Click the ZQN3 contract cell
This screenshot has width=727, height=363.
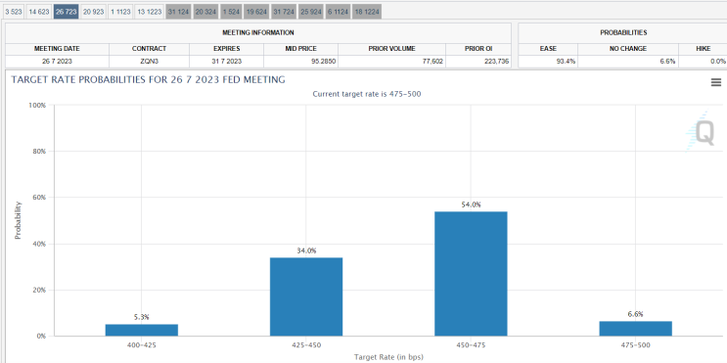click(149, 62)
